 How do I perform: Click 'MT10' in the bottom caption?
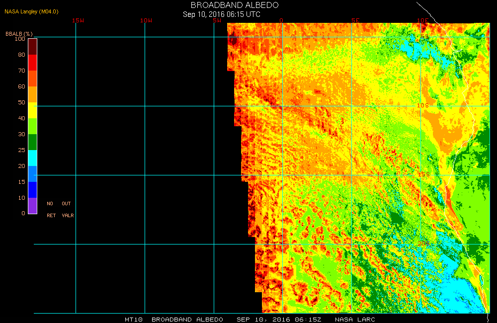tap(134, 320)
